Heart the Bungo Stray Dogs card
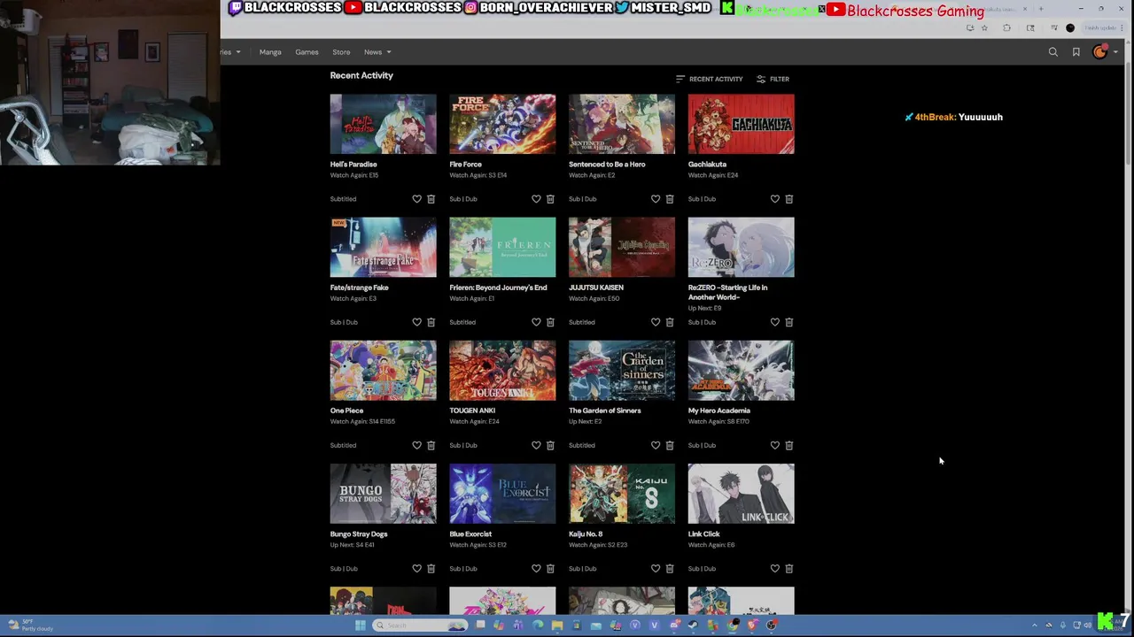 (x=416, y=569)
